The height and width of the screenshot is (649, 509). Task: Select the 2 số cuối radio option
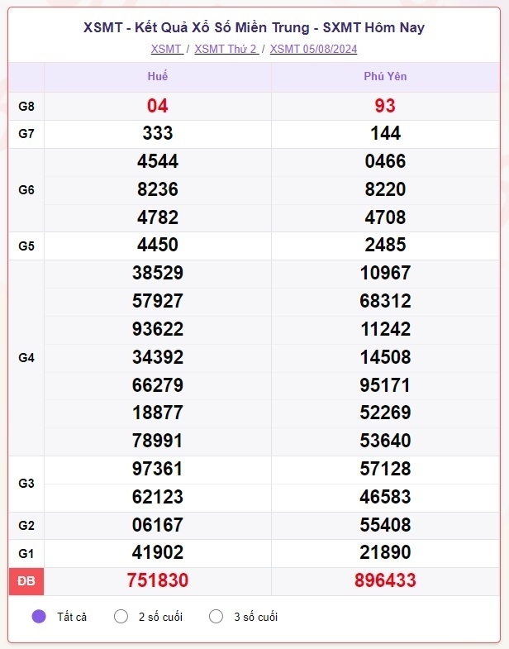click(121, 616)
